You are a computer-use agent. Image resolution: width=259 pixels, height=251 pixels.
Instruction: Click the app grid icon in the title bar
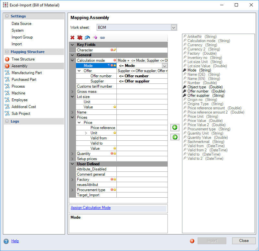pyautogui.click(x=5, y=5)
